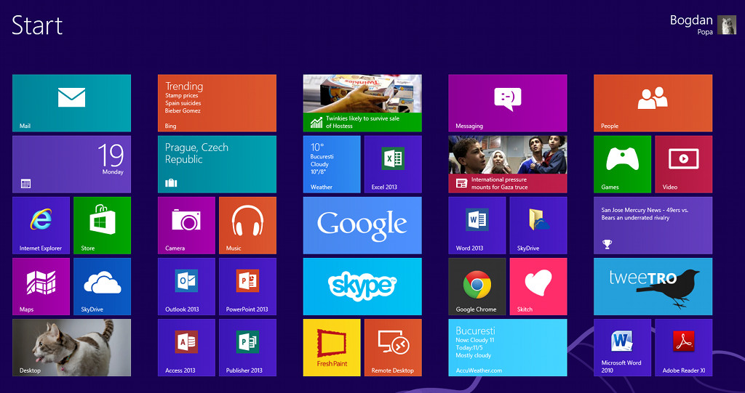Open Microsoft Word 2010 tile

point(623,347)
